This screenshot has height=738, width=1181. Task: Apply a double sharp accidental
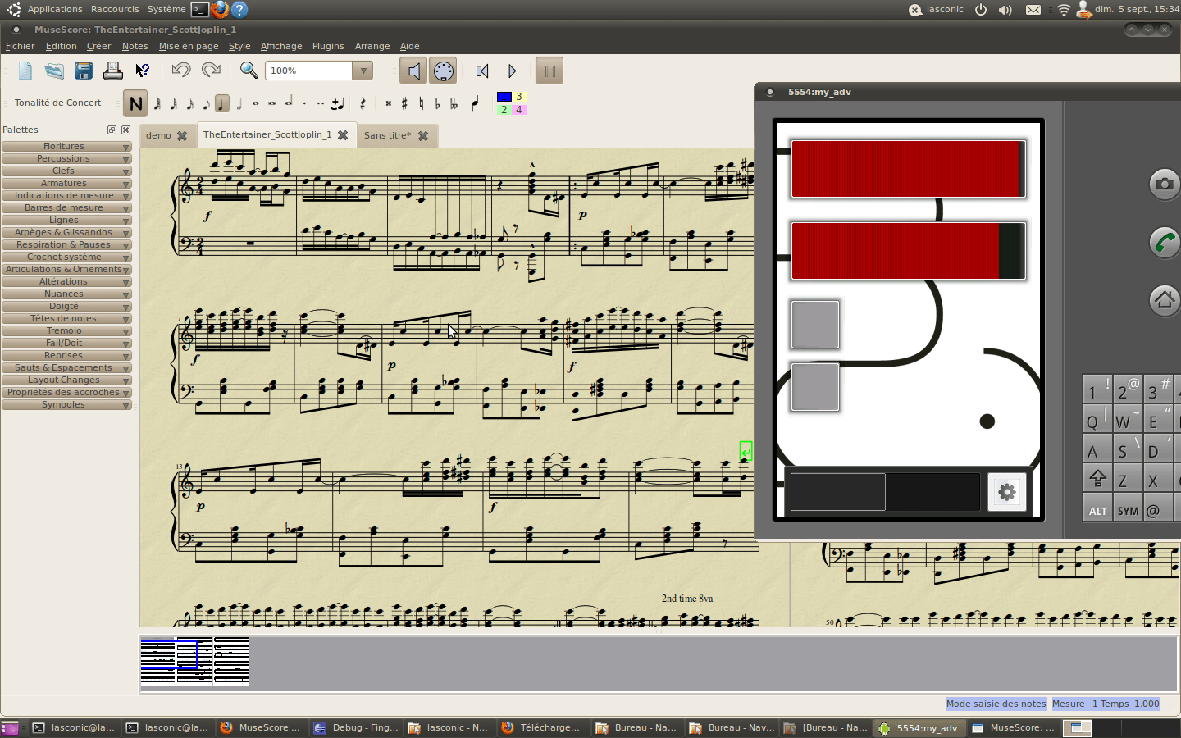click(388, 103)
